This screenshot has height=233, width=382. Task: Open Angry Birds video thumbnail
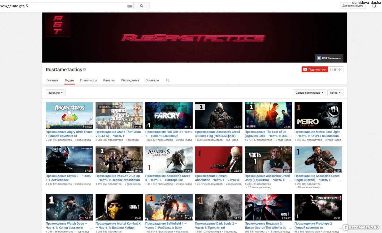[70, 116]
